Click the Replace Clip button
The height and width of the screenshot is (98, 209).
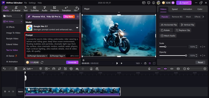tap(183, 30)
